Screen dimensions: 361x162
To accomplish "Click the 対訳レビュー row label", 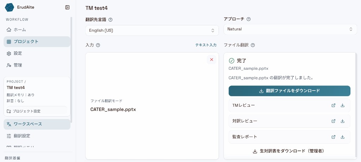I will click(245, 121).
